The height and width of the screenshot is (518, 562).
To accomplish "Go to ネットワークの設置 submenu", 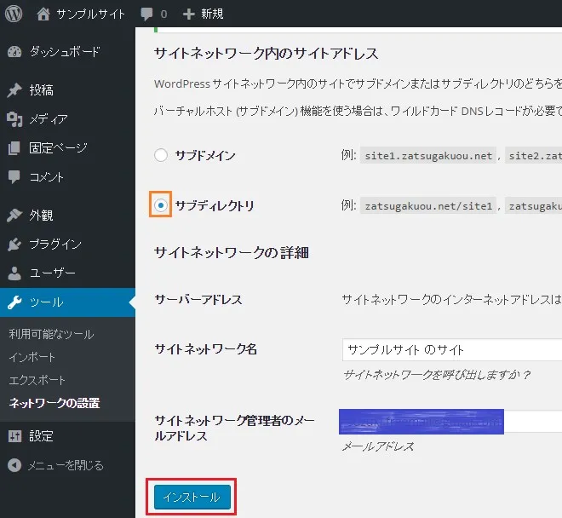I will pos(54,403).
